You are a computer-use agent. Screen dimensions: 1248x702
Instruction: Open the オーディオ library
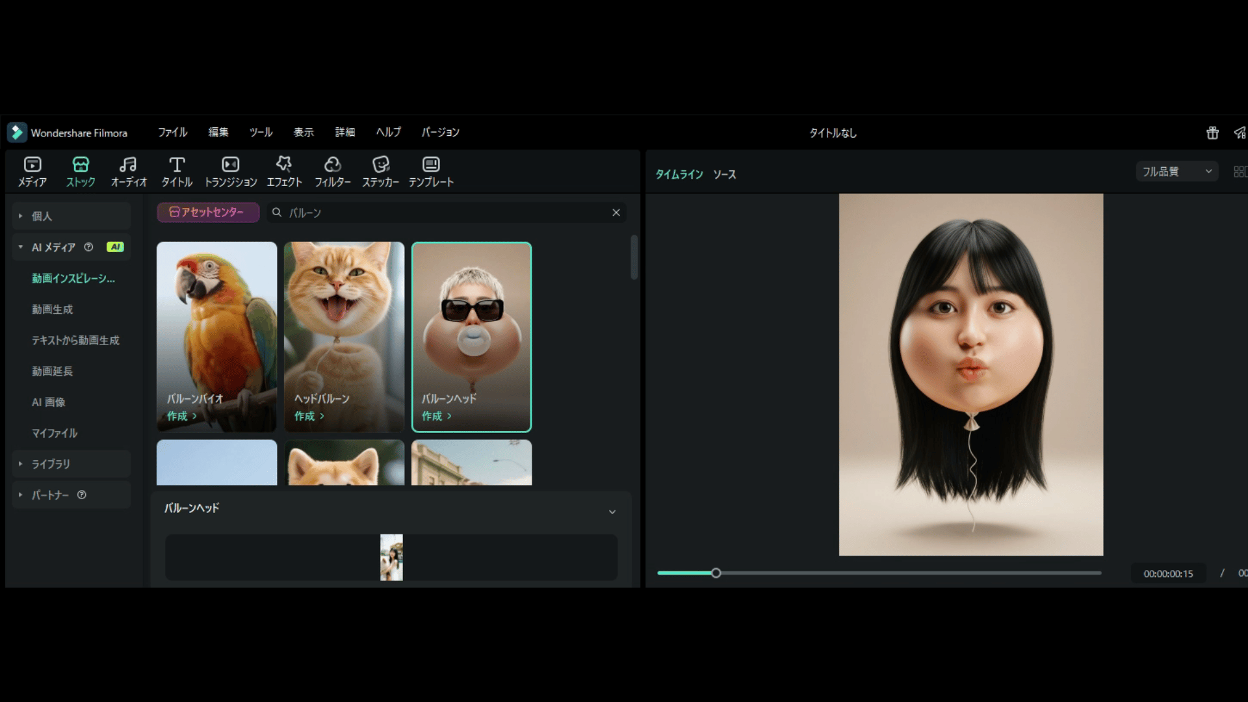click(128, 170)
